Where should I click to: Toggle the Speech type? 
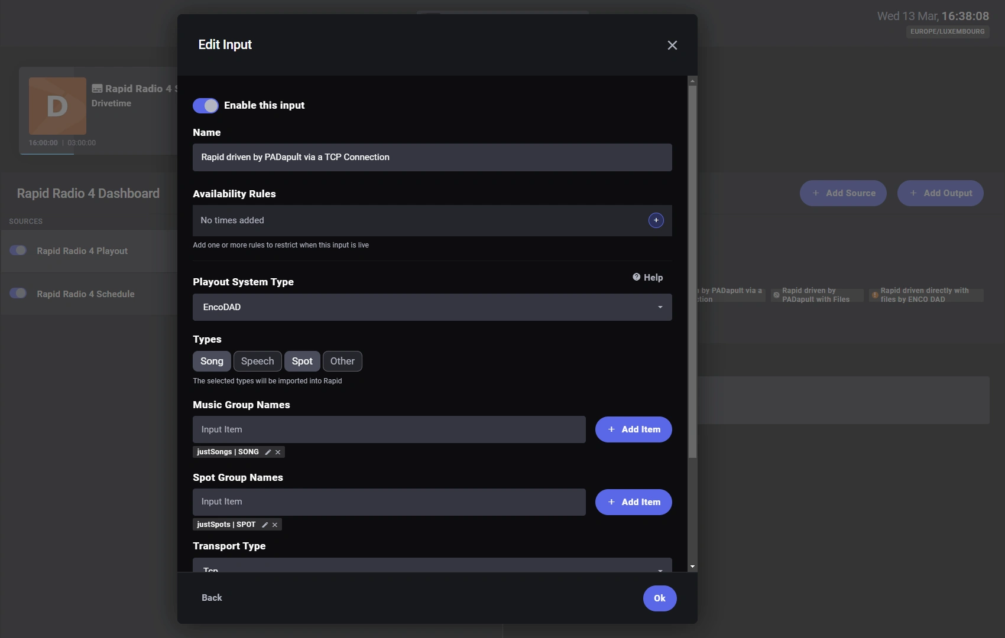click(257, 361)
